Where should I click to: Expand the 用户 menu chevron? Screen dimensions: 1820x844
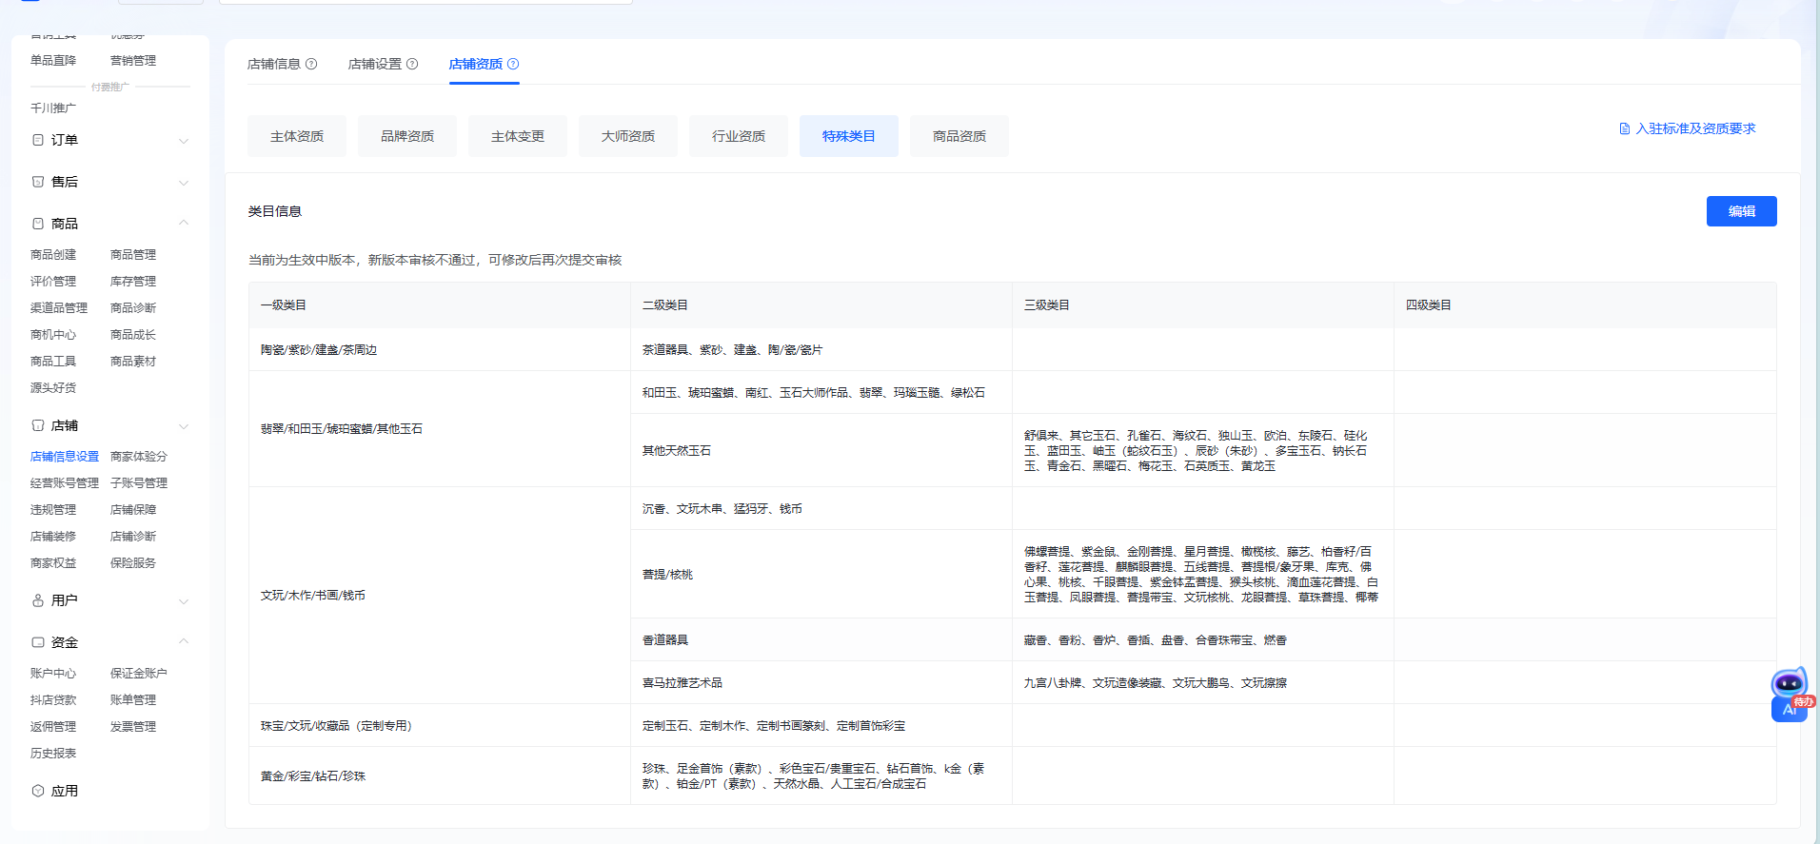point(184,601)
